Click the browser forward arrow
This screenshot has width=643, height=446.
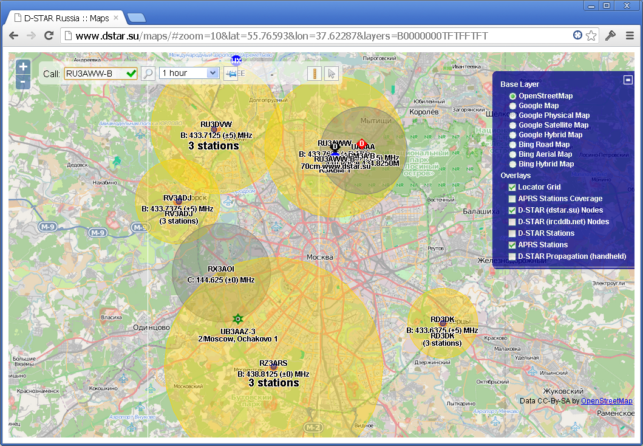(x=31, y=36)
